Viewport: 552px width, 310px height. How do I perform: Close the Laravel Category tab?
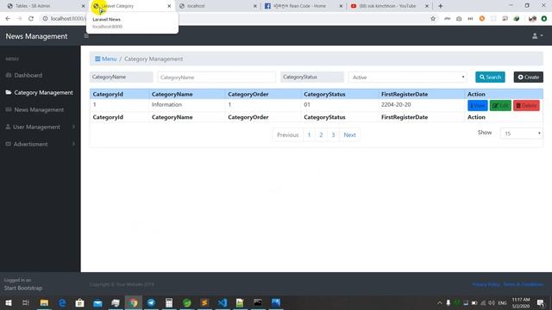point(169,6)
